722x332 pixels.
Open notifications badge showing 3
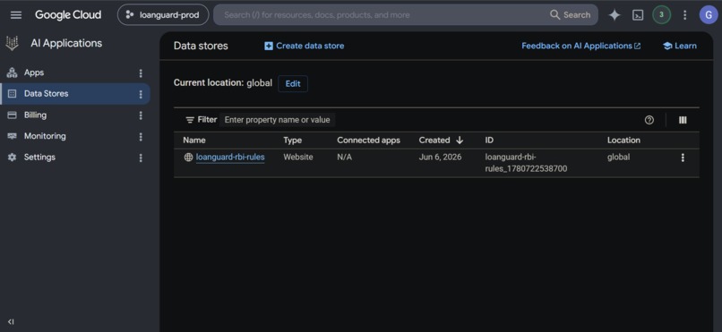tap(661, 14)
